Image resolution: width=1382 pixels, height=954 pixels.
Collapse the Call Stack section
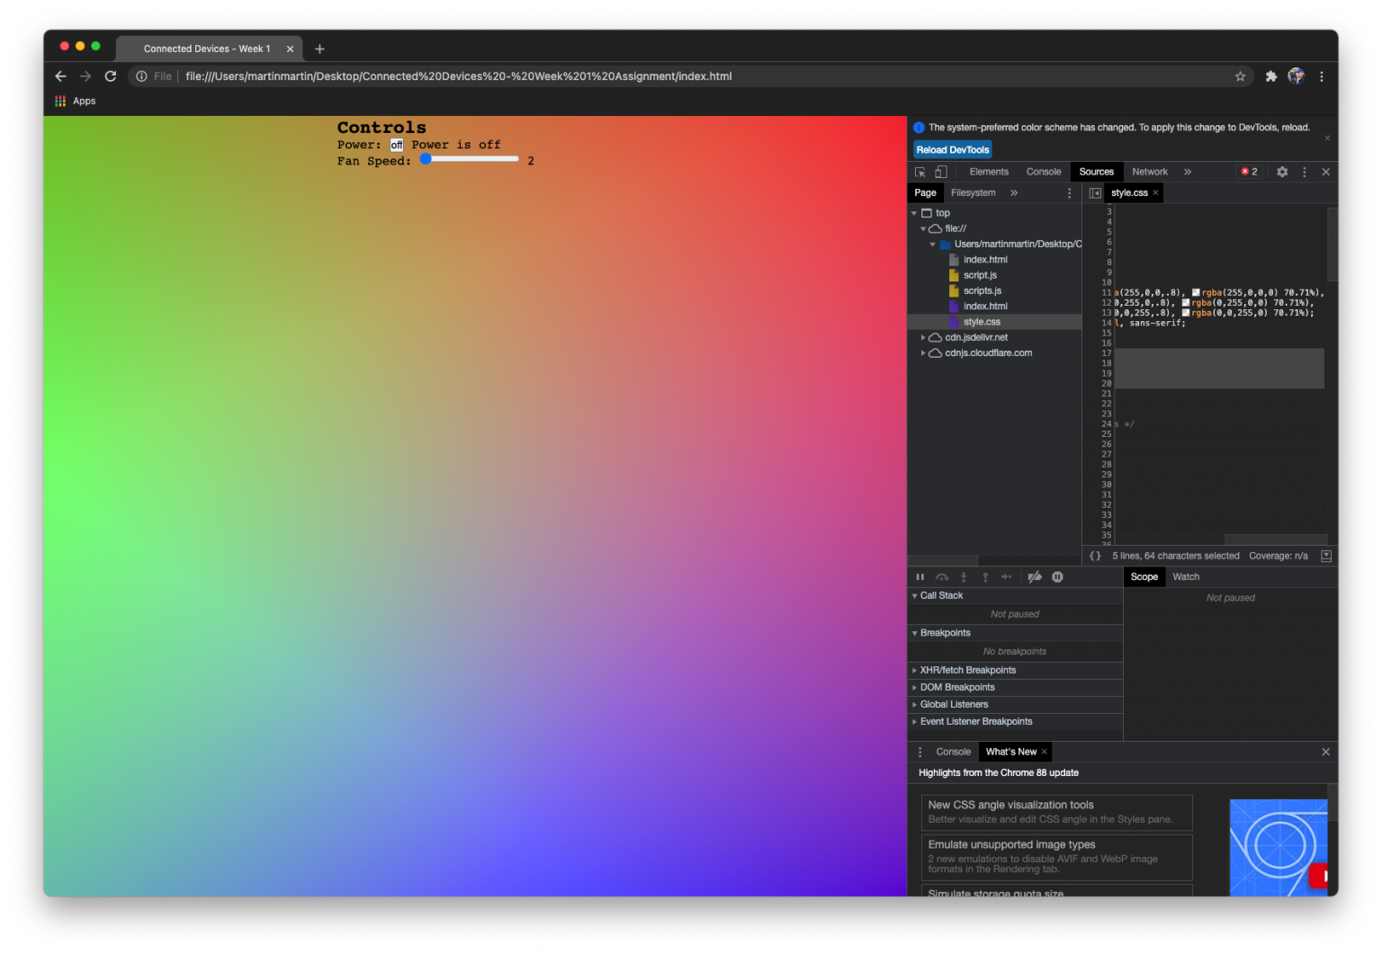pos(940,595)
